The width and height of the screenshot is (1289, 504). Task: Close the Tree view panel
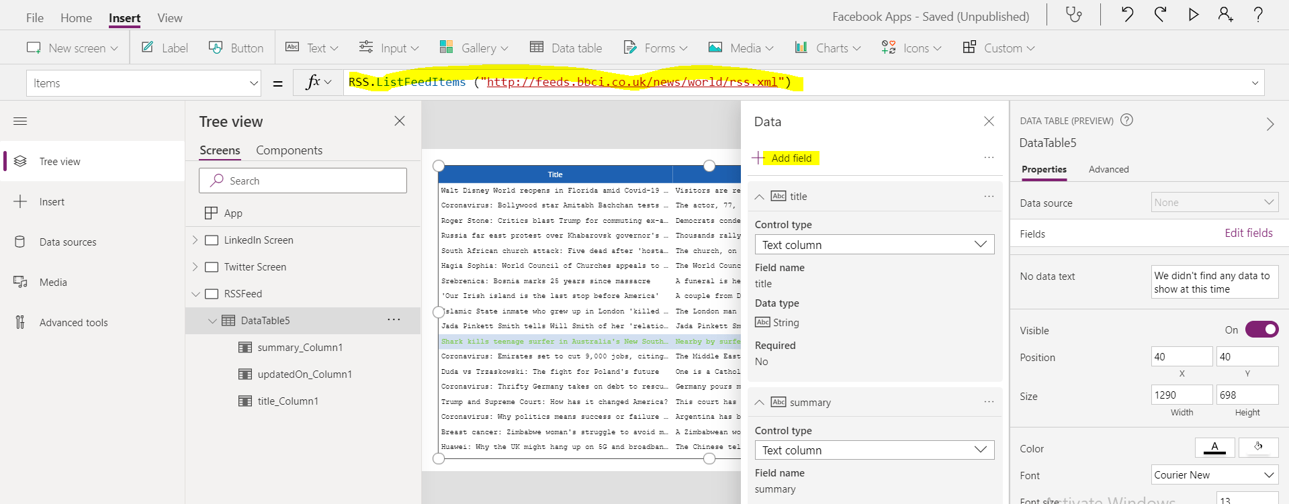click(400, 121)
